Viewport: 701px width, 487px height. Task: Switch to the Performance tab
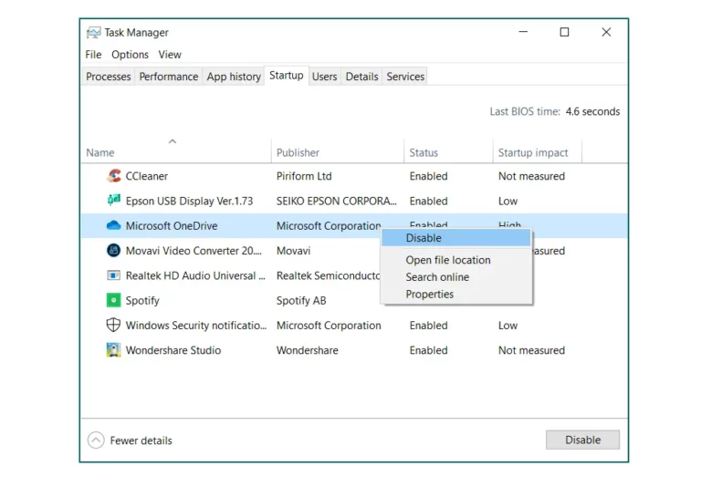pyautogui.click(x=169, y=77)
